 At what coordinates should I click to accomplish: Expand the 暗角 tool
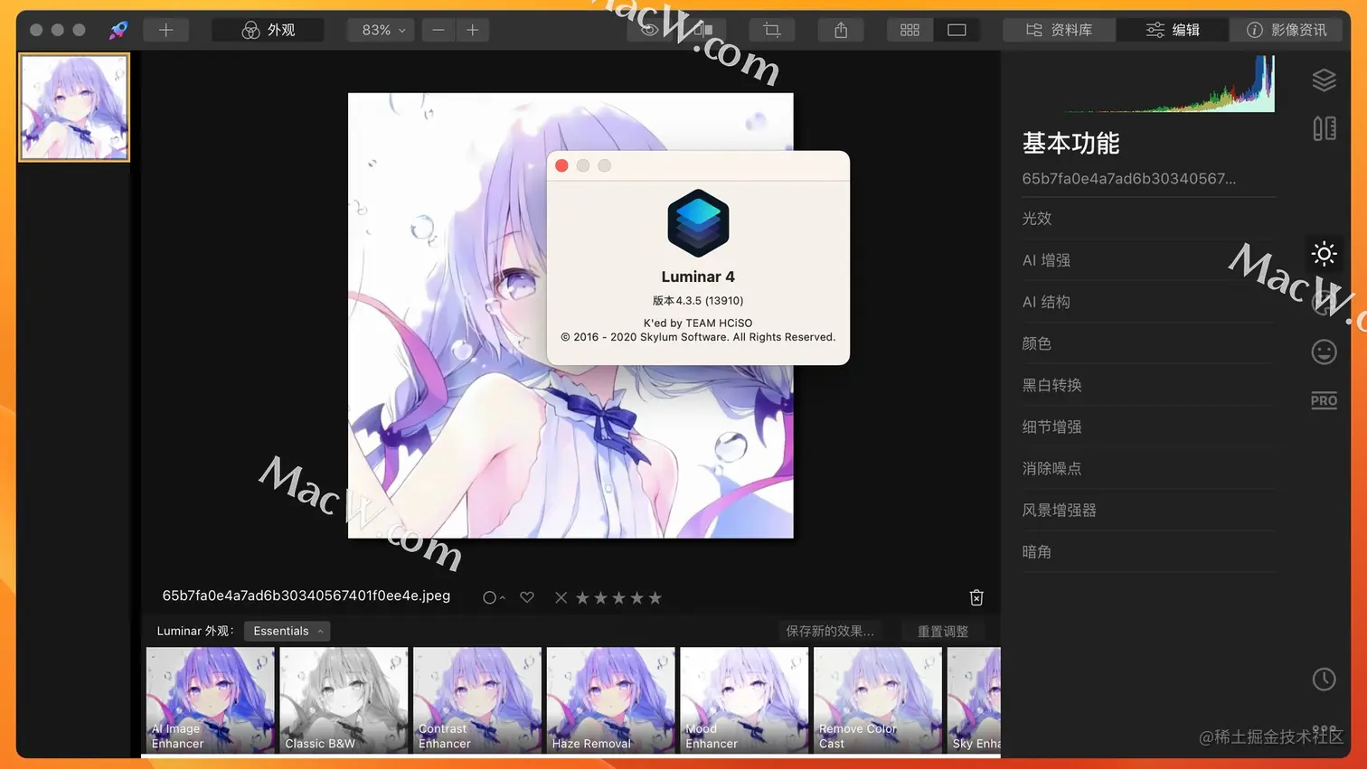[x=1148, y=551]
